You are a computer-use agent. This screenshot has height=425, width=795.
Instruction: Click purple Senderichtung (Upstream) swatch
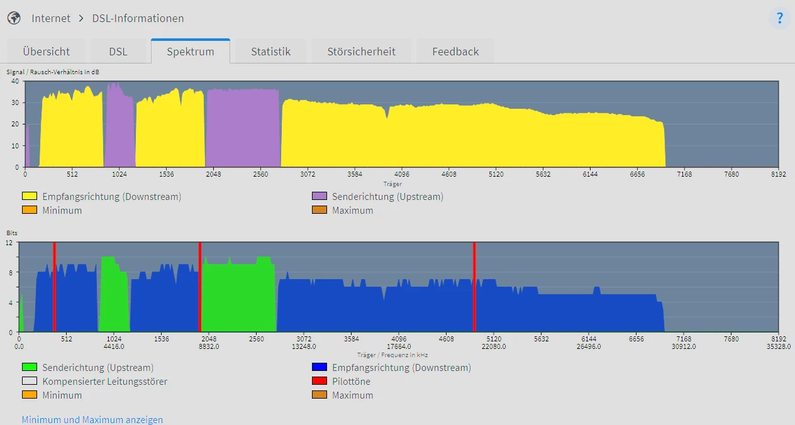point(320,197)
